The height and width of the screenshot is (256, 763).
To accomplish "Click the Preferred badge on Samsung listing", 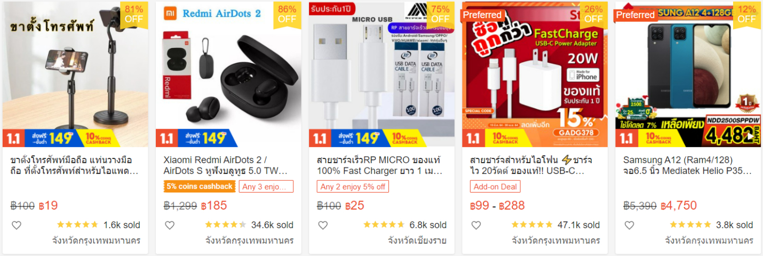I will click(x=635, y=15).
